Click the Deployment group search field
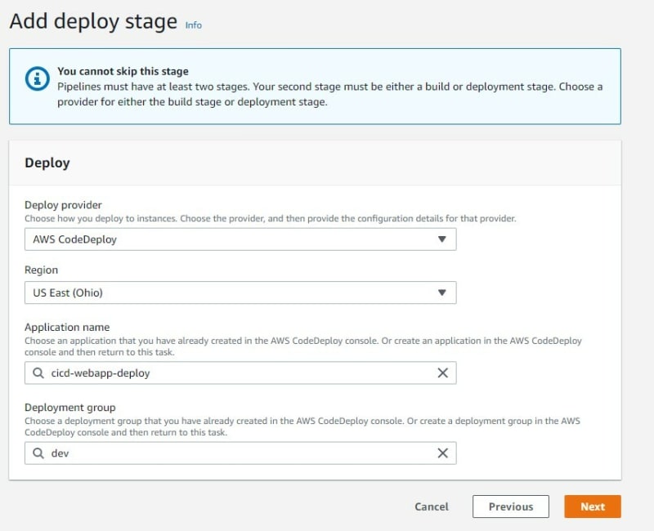 pyautogui.click(x=240, y=453)
